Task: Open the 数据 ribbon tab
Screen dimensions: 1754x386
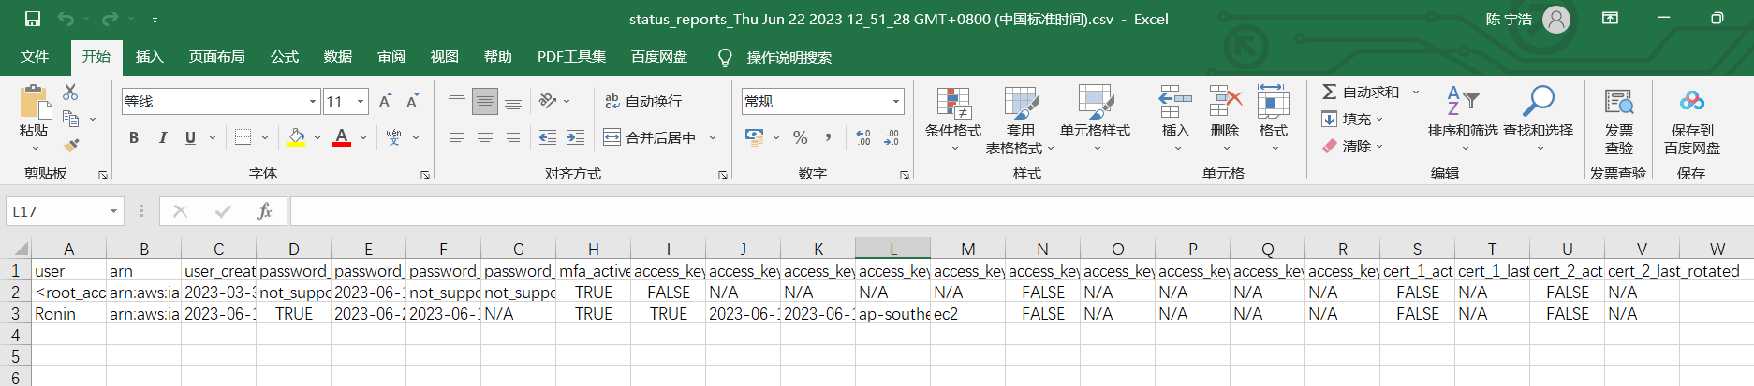Action: click(337, 57)
